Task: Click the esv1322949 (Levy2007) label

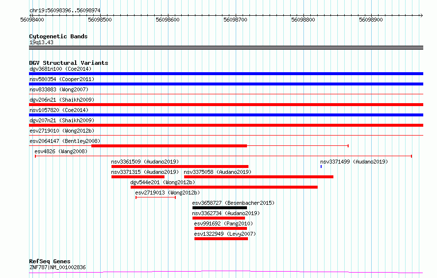Action: [225, 234]
